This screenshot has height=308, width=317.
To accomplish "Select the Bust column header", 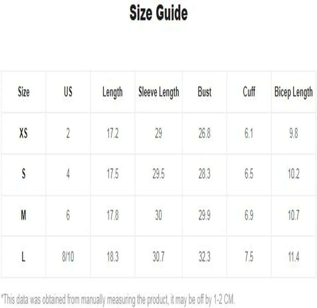I will 204,92.
